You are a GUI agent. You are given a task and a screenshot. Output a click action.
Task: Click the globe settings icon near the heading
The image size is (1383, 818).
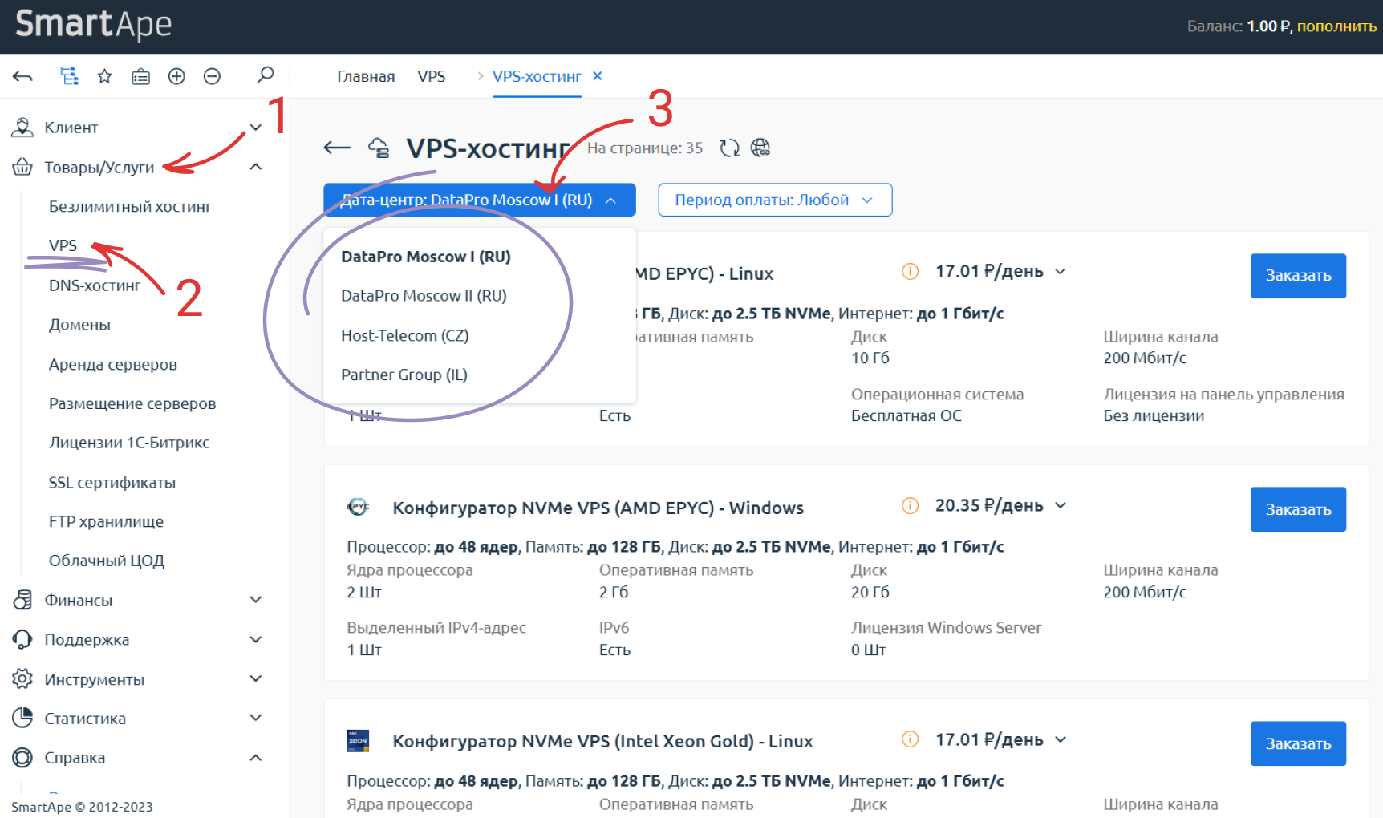tap(760, 148)
